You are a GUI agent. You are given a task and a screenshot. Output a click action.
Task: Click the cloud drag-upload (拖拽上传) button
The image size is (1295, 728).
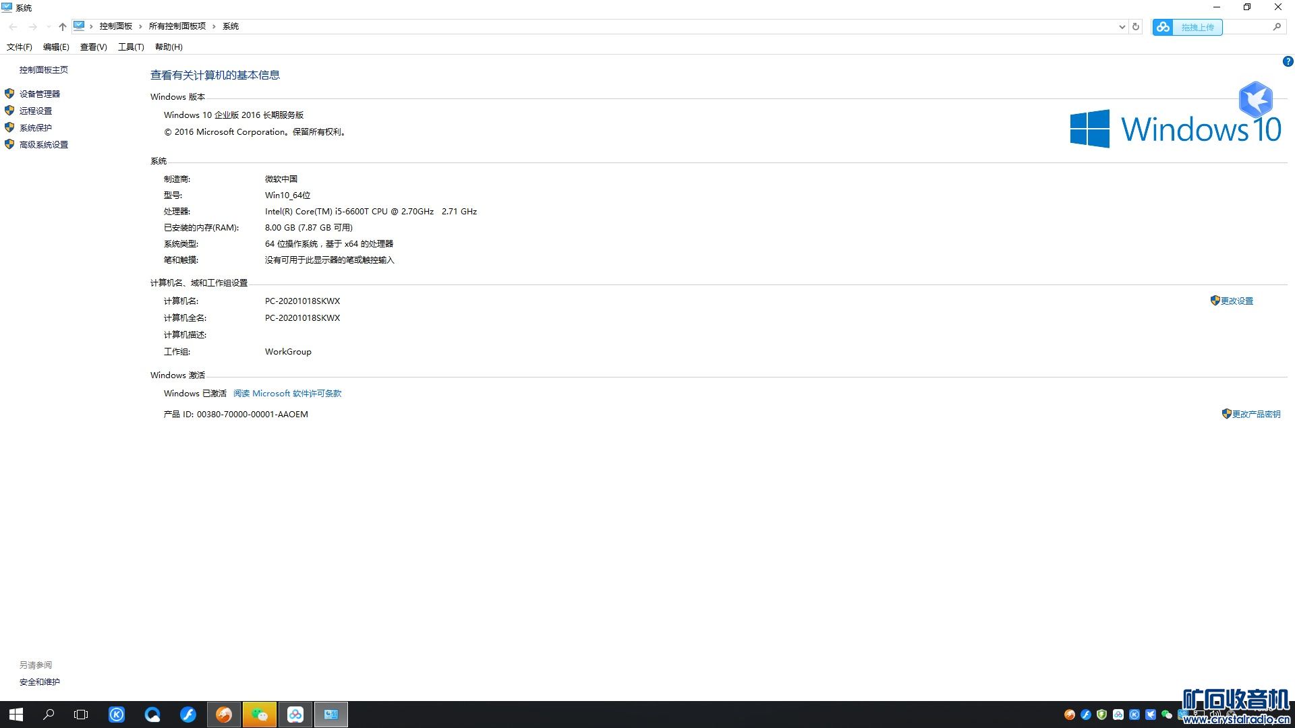coord(1188,27)
